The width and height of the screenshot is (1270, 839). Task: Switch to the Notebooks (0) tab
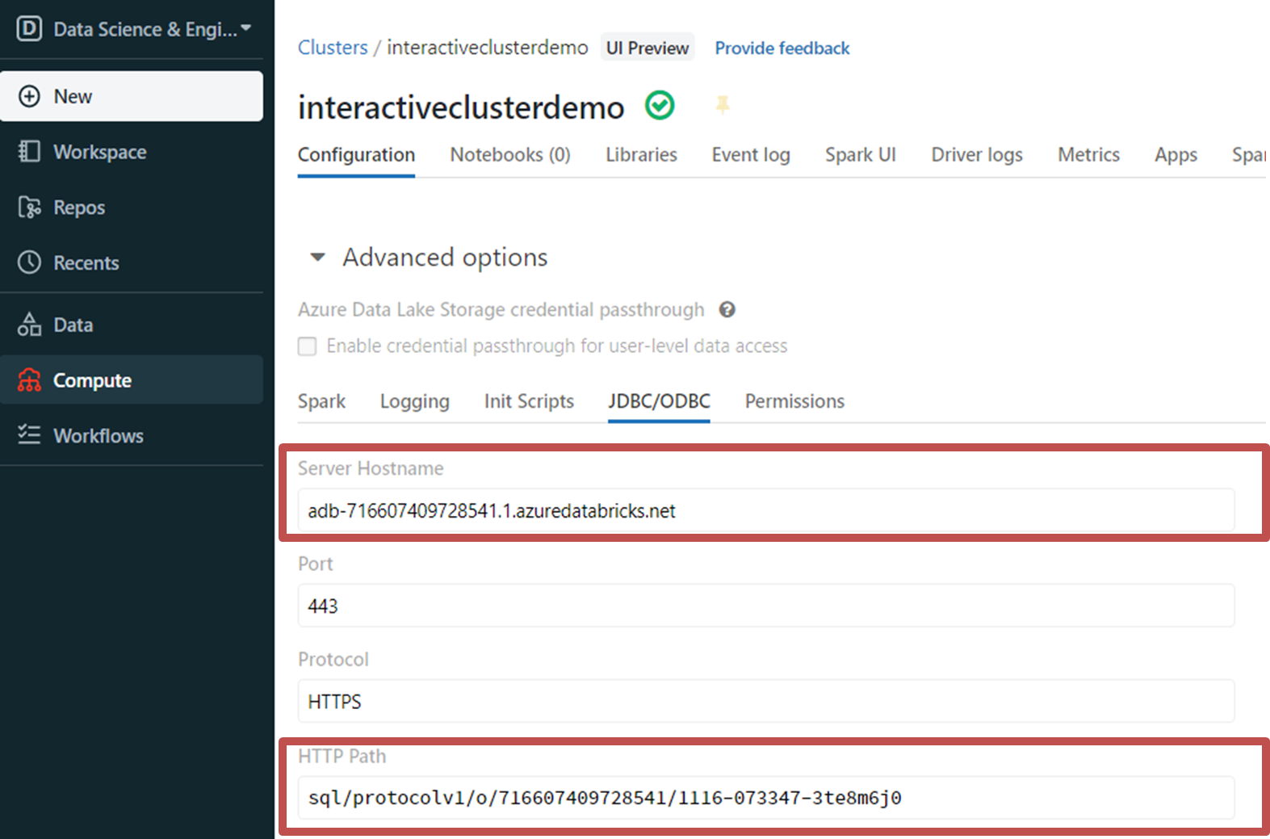(510, 154)
